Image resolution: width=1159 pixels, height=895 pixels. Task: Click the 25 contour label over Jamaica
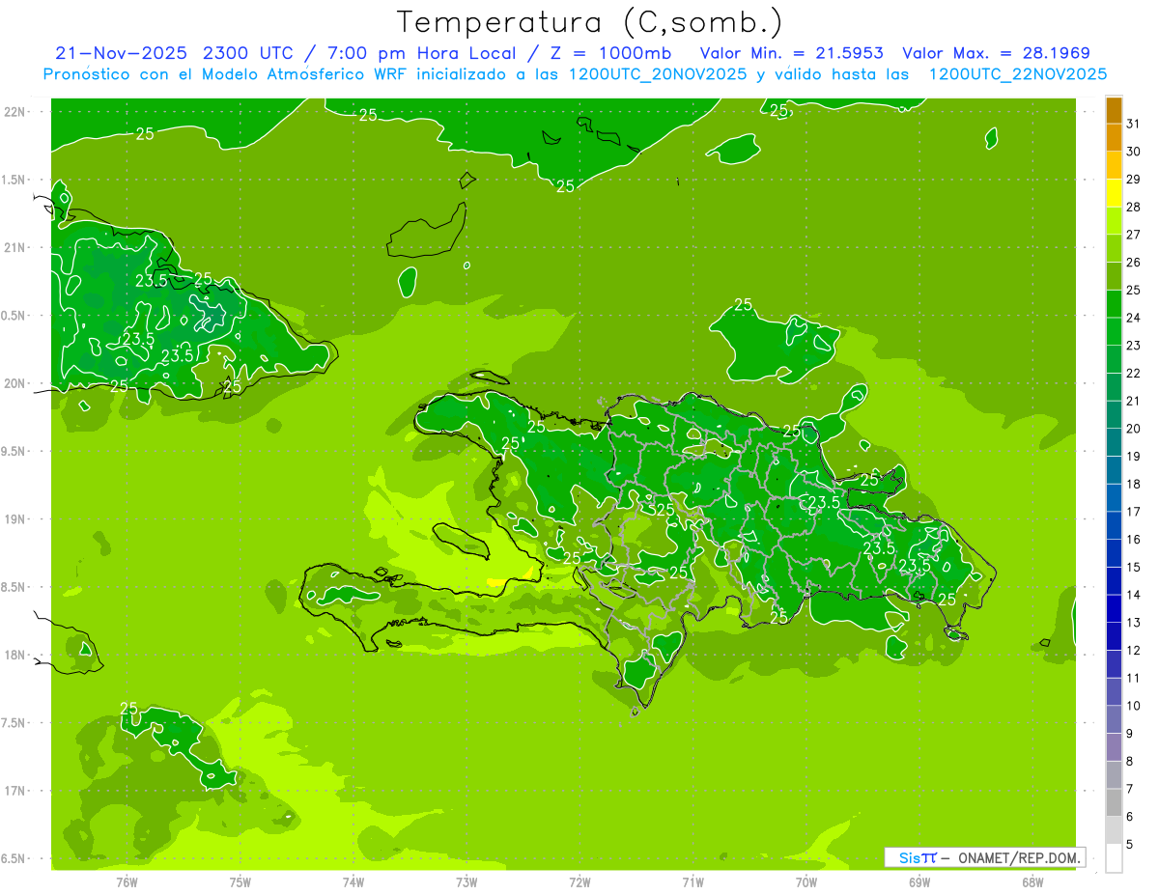click(x=128, y=709)
